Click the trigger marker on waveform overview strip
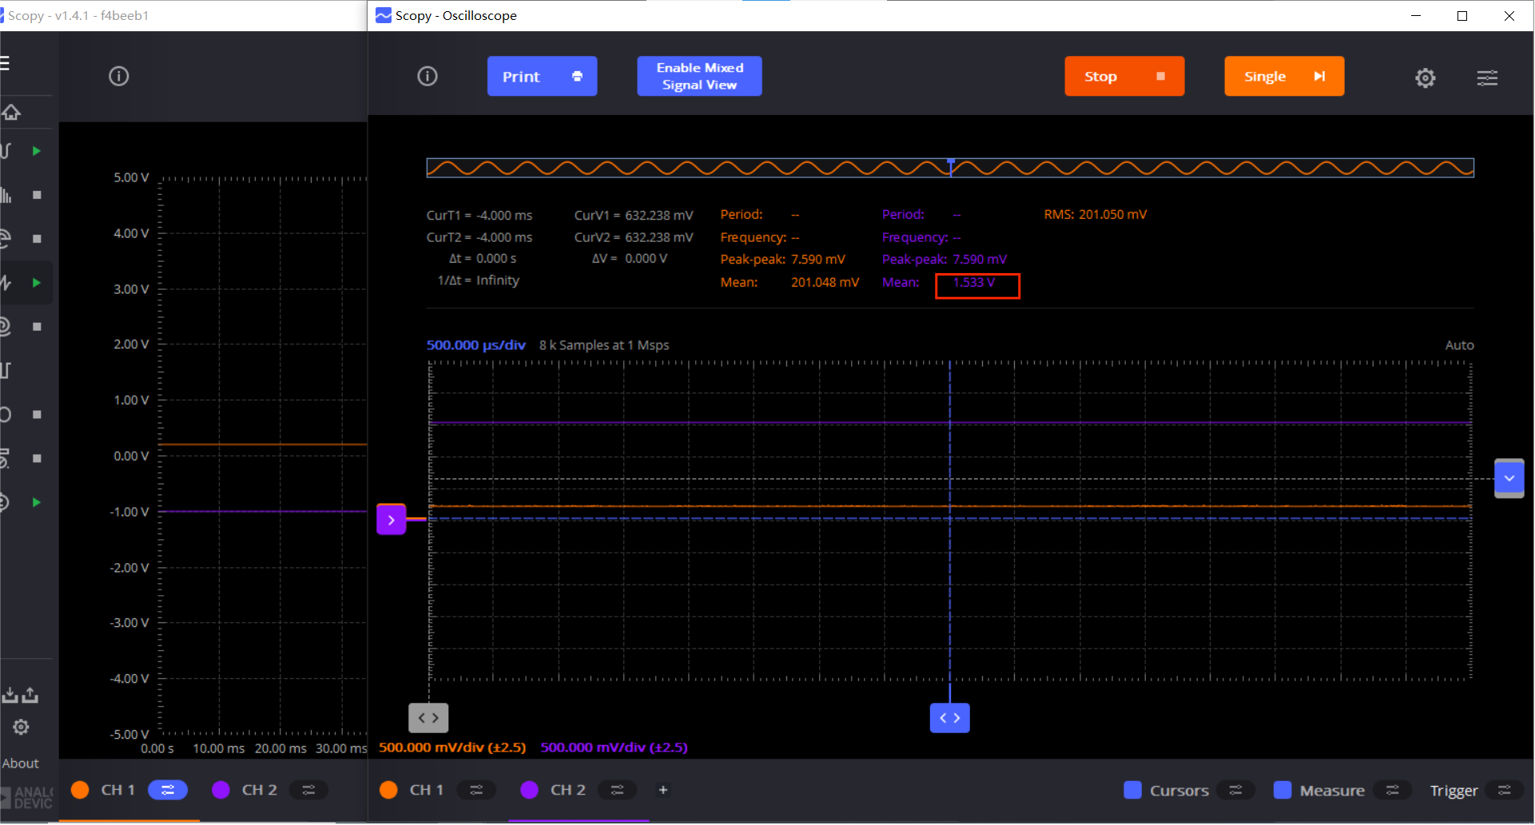This screenshot has height=825, width=1535. tap(951, 162)
